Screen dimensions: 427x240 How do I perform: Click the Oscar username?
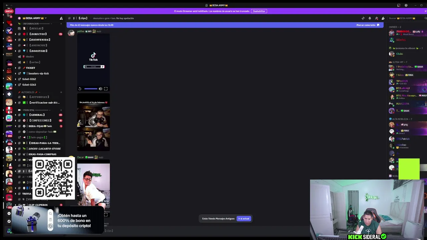pos(80,157)
